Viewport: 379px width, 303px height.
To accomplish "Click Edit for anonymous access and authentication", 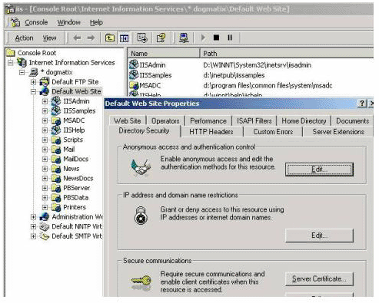I will click(x=319, y=170).
